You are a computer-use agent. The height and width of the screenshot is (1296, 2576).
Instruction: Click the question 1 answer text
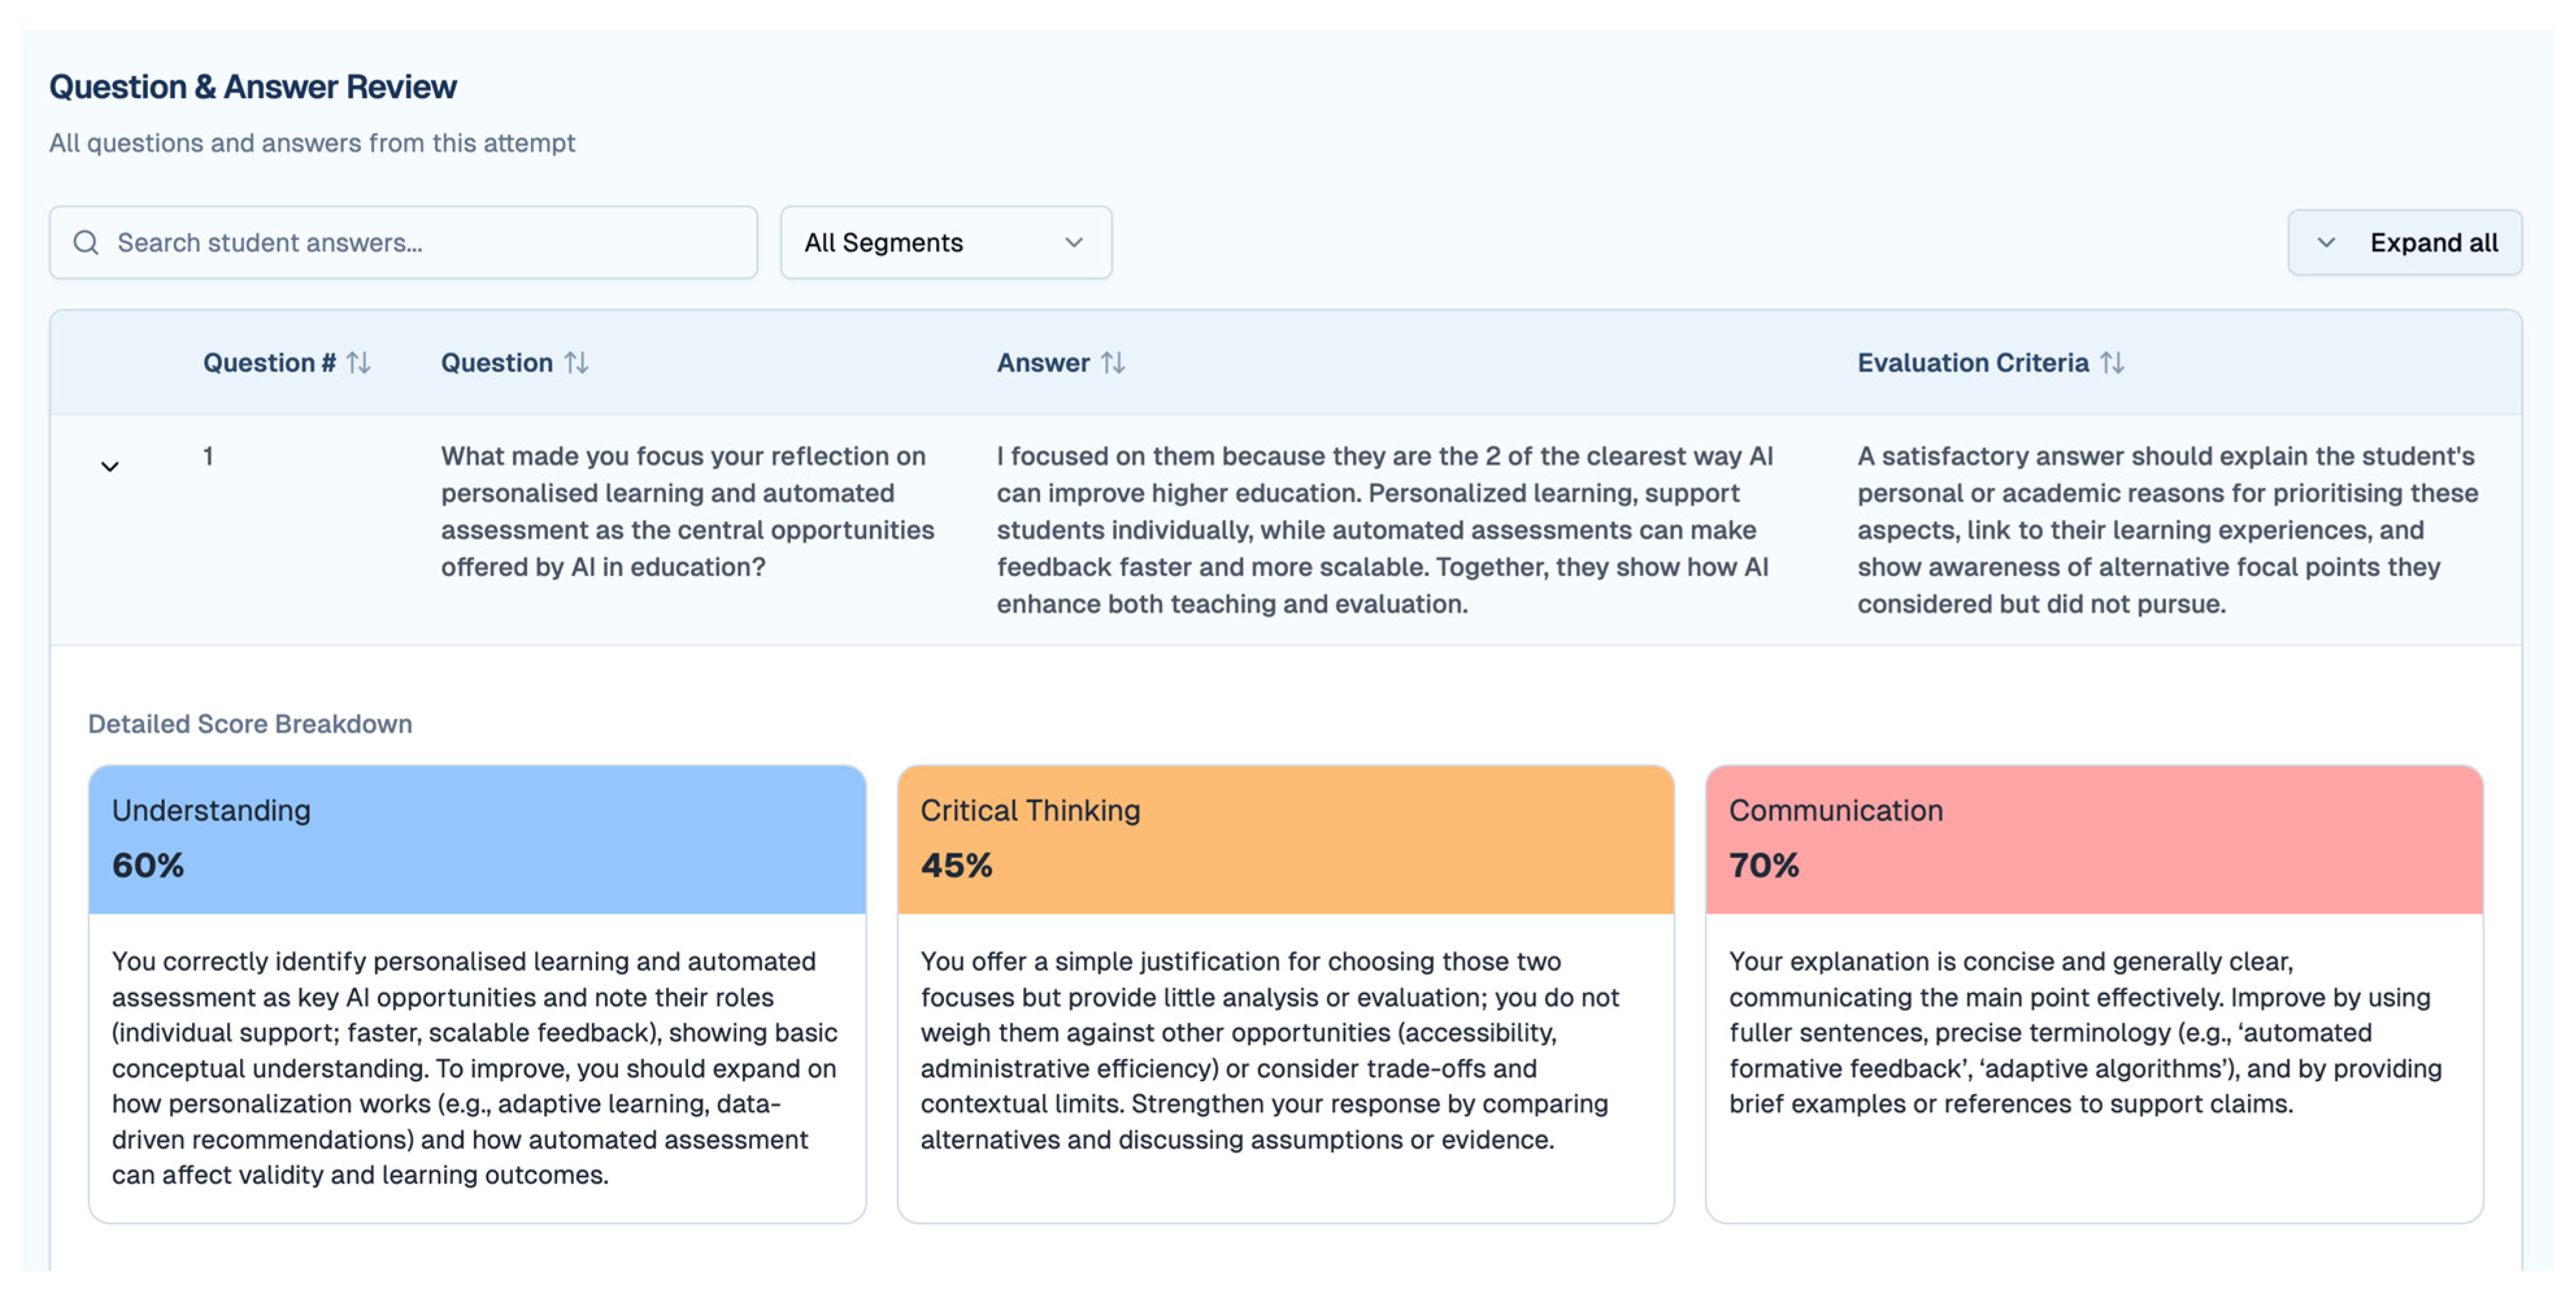pyautogui.click(x=1384, y=530)
